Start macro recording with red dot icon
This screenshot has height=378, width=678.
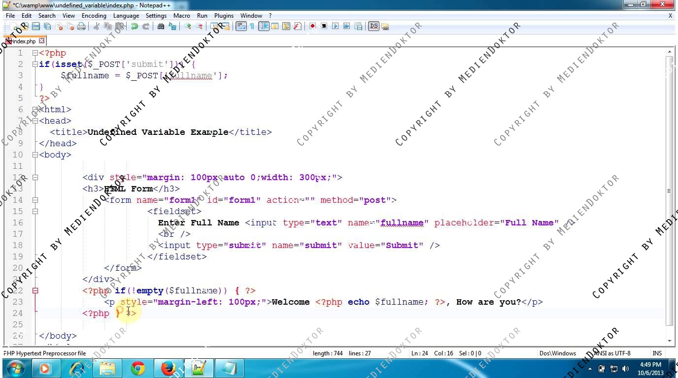point(312,26)
